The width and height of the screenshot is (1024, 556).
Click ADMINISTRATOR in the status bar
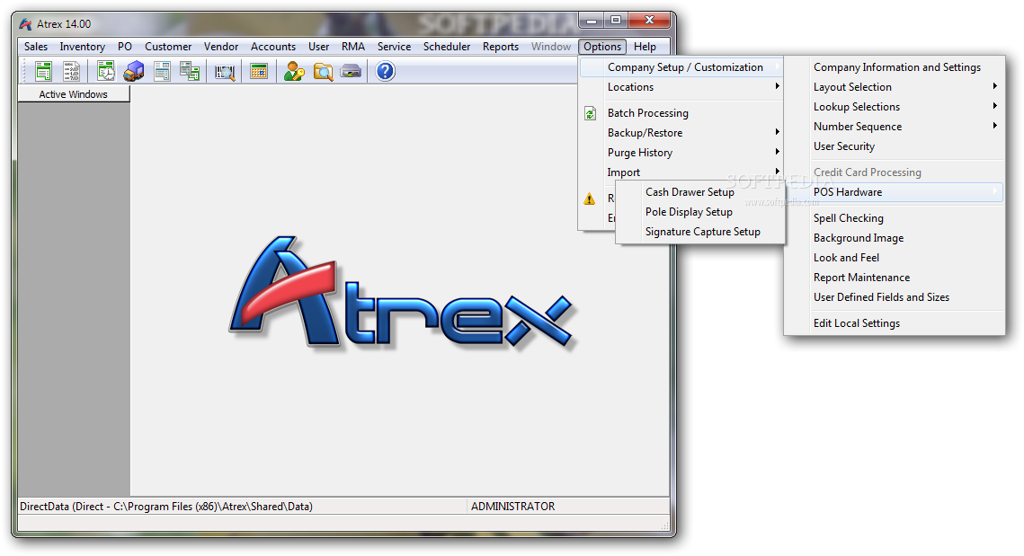tap(512, 507)
